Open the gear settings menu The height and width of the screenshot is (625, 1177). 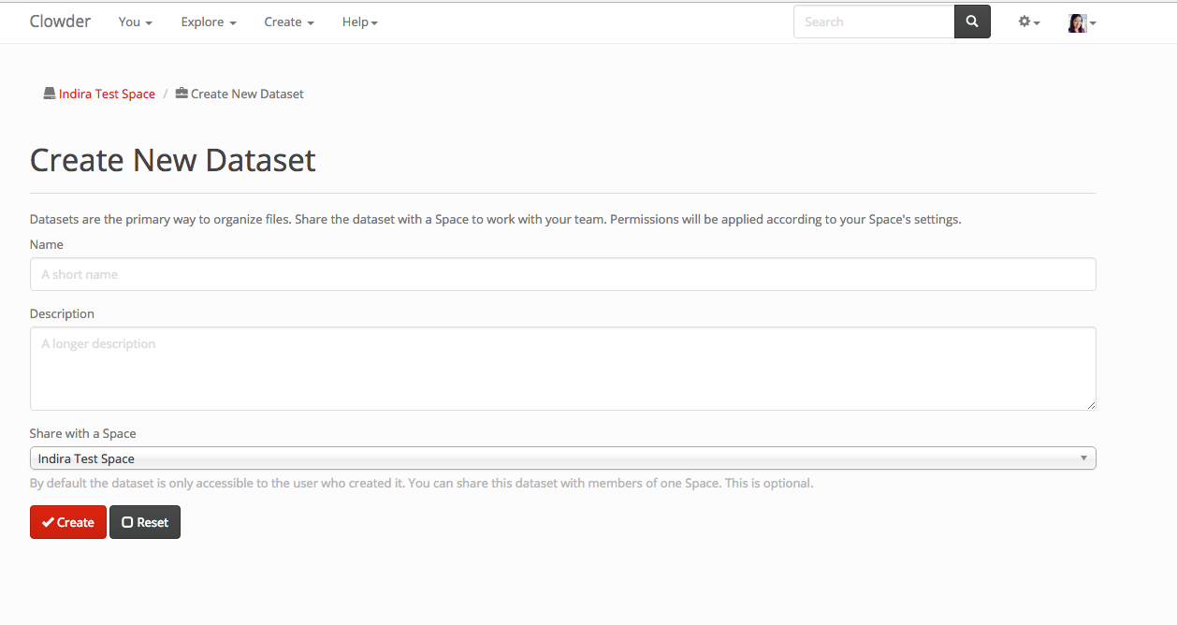tap(1028, 22)
